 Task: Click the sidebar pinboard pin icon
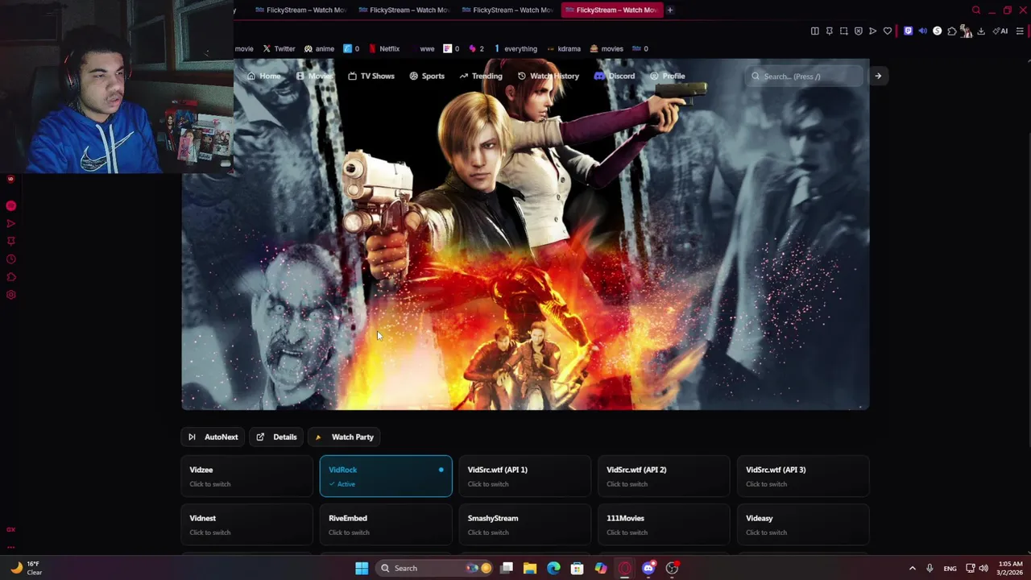coord(11,241)
